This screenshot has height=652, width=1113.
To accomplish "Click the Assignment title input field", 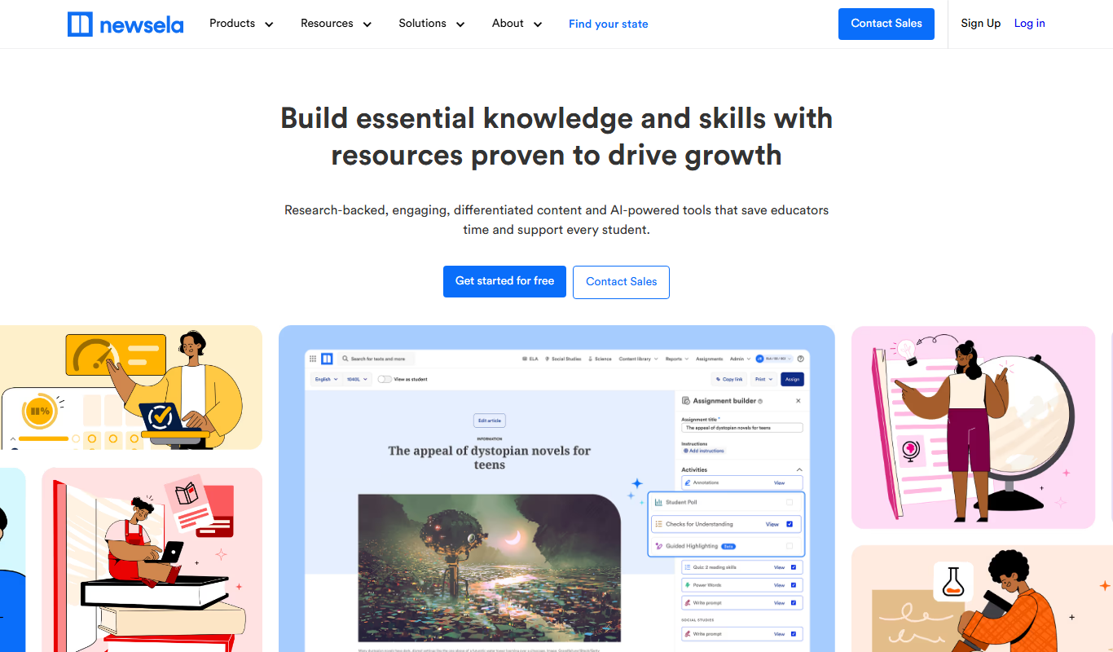I will pos(742,427).
